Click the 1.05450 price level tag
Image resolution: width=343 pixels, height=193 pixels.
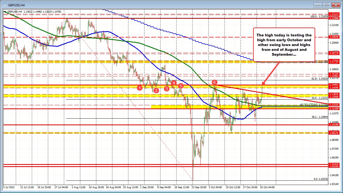334,164
